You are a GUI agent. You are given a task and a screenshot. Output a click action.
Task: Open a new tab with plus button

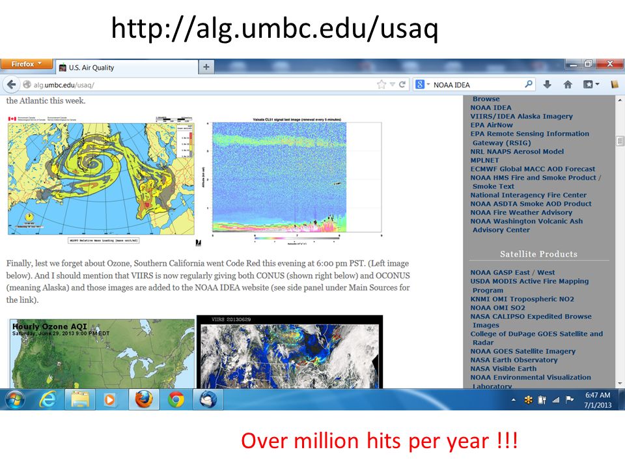[x=206, y=67]
